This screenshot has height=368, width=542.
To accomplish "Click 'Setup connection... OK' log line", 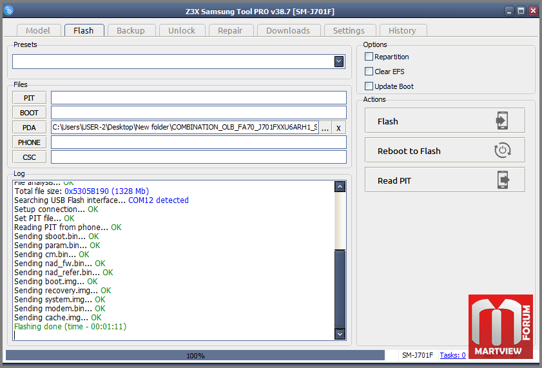I will pos(56,209).
